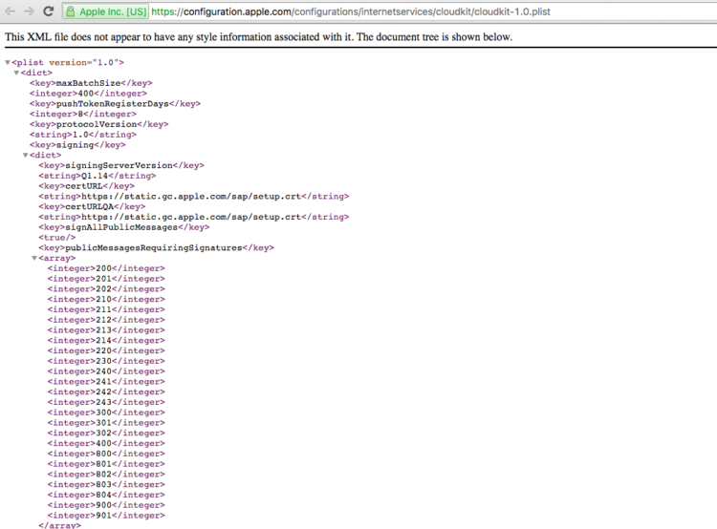This screenshot has width=717, height=529.
Task: Collapse the plist version root node
Action: point(8,63)
